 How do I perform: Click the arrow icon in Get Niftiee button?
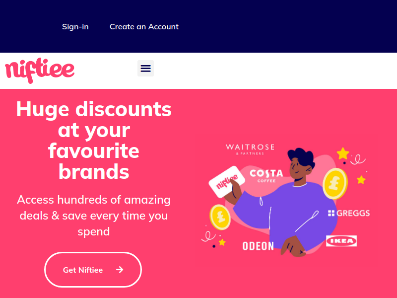tap(120, 270)
